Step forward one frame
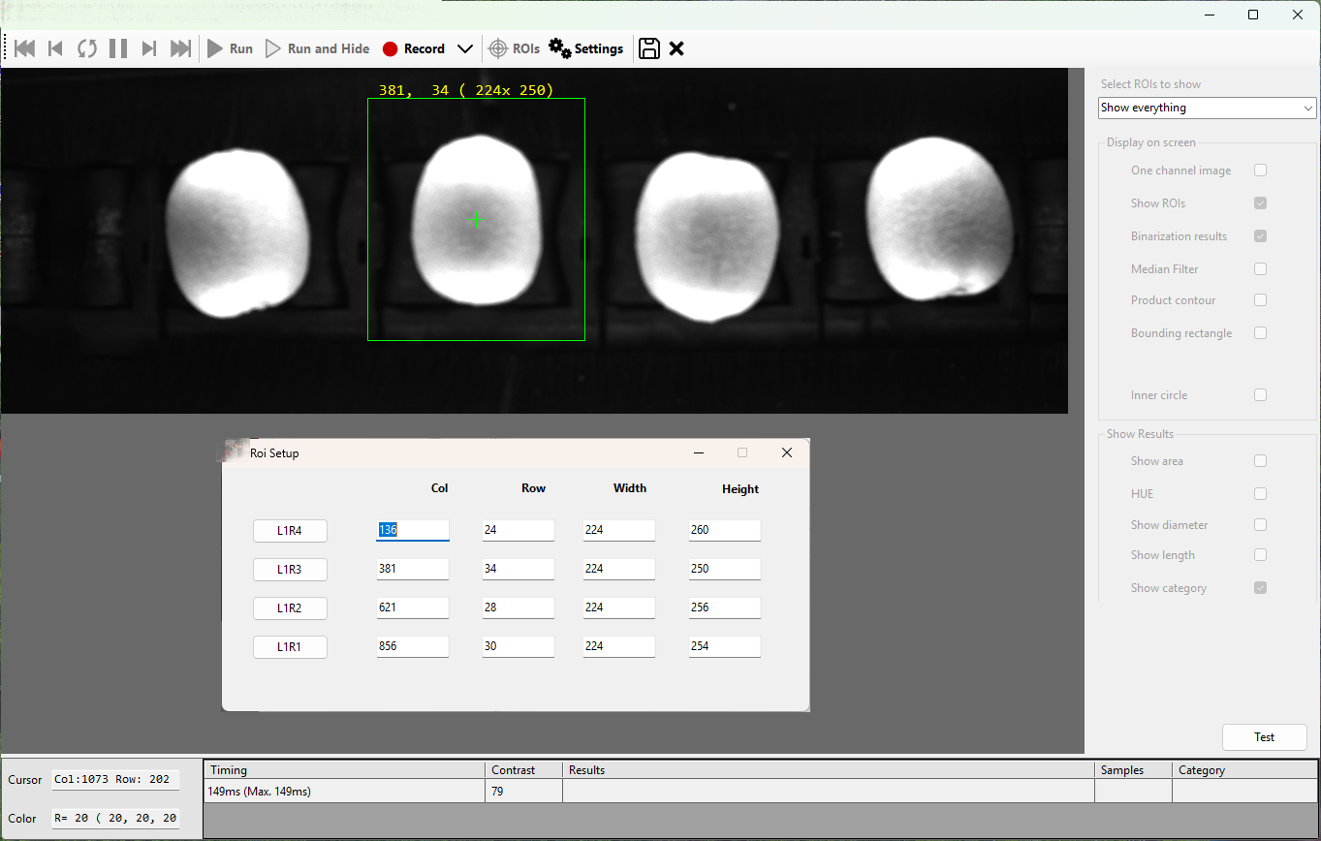Viewport: 1321px width, 841px height. (149, 48)
